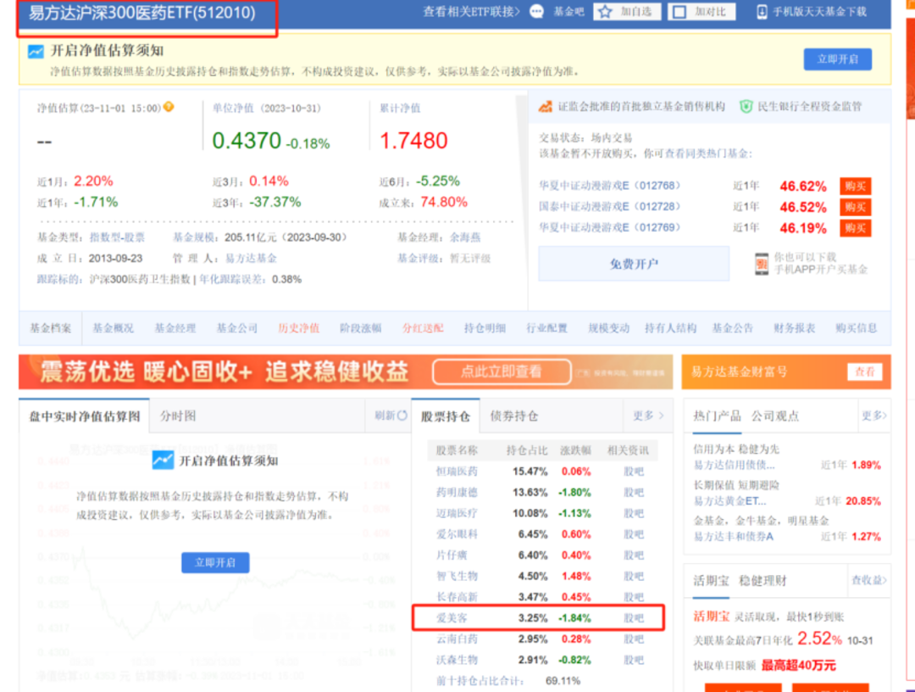Switch to 稳健理财 tab
The width and height of the screenshot is (915, 692).
[762, 580]
